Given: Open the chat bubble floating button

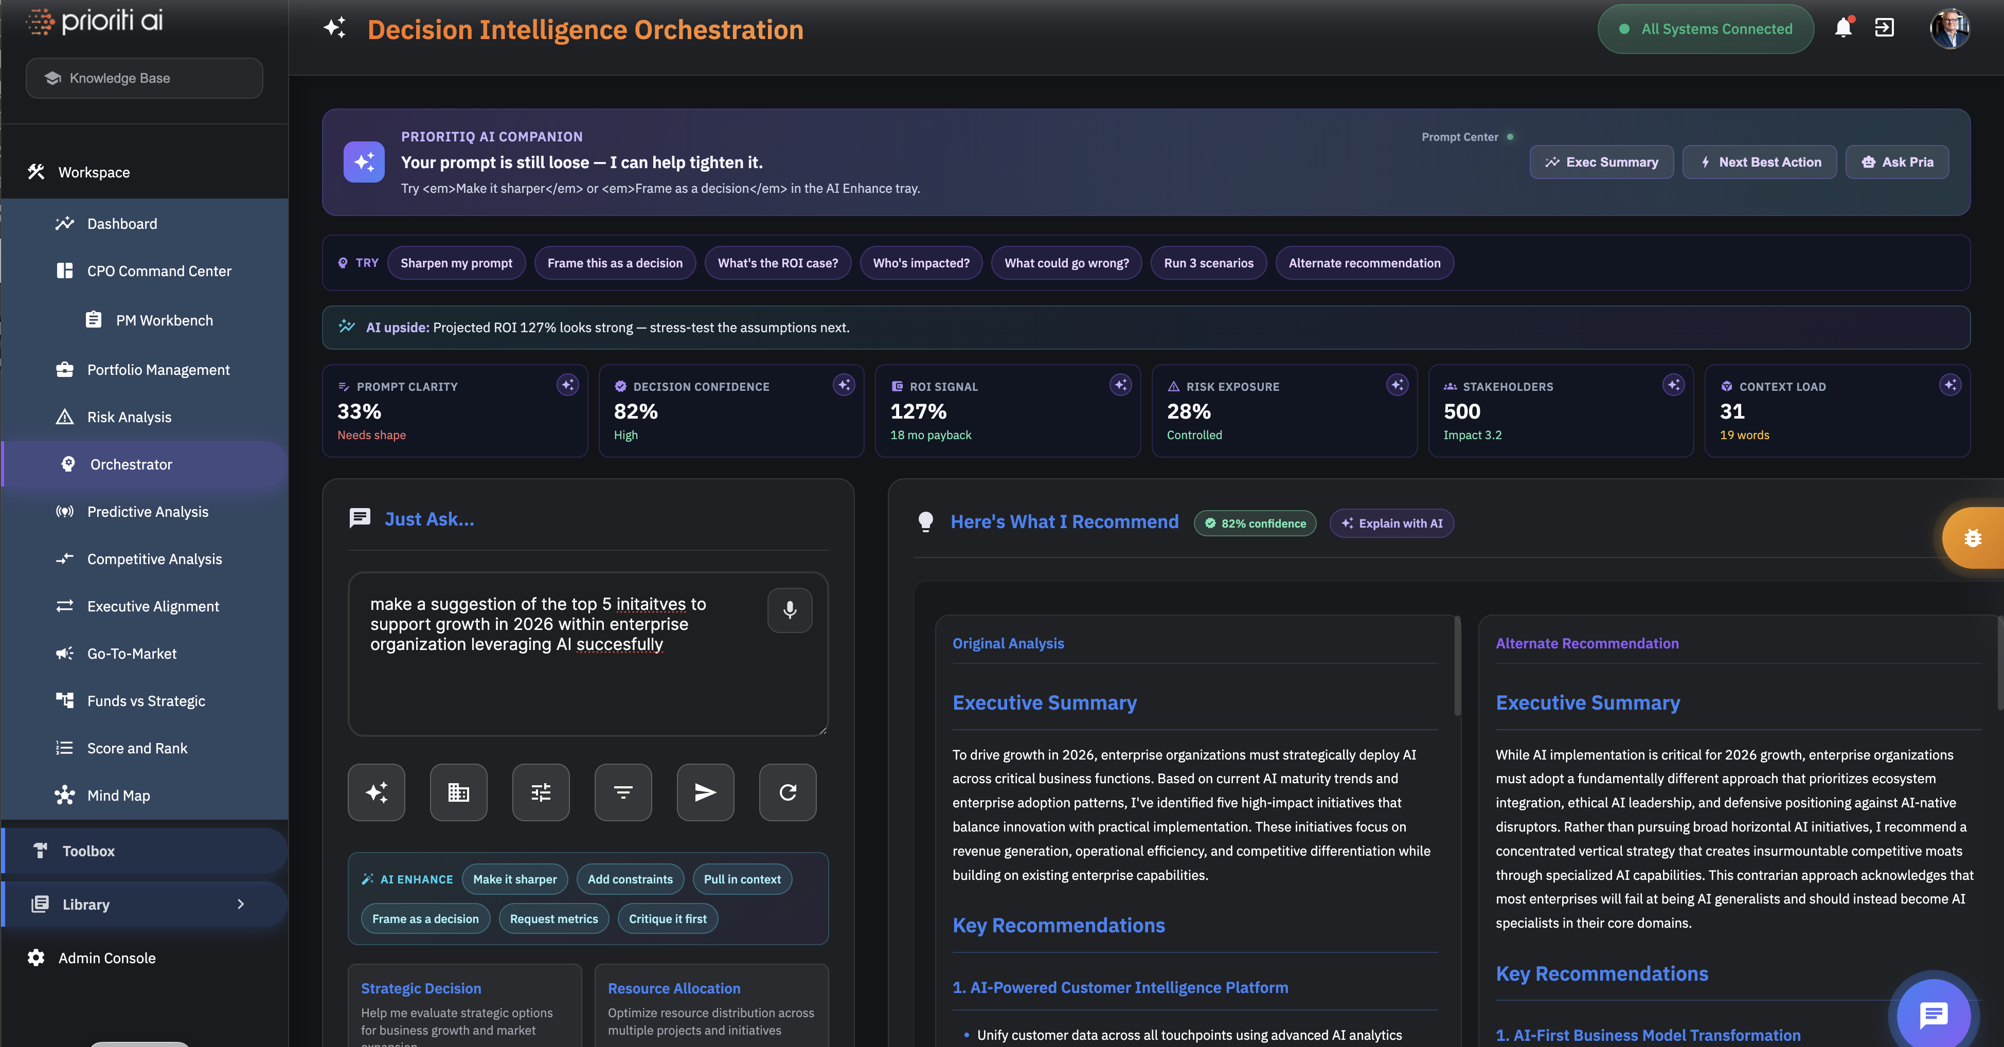Looking at the screenshot, I should tap(1933, 1014).
